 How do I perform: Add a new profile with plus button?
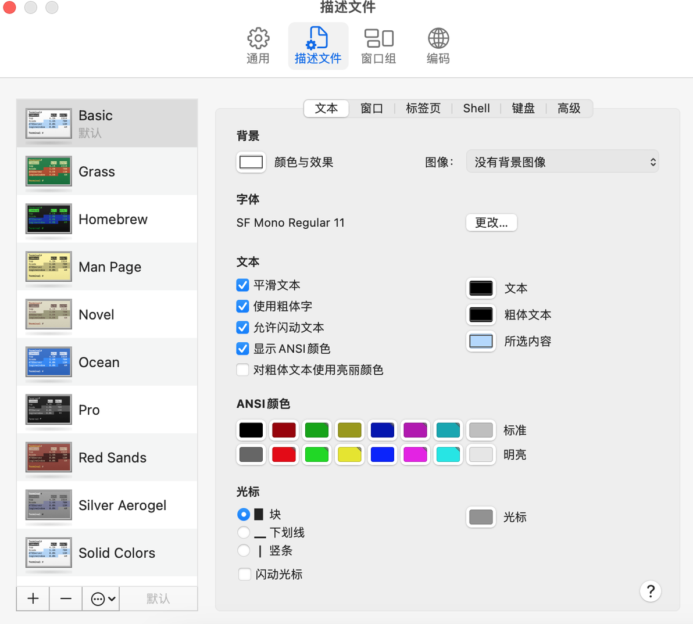point(33,598)
